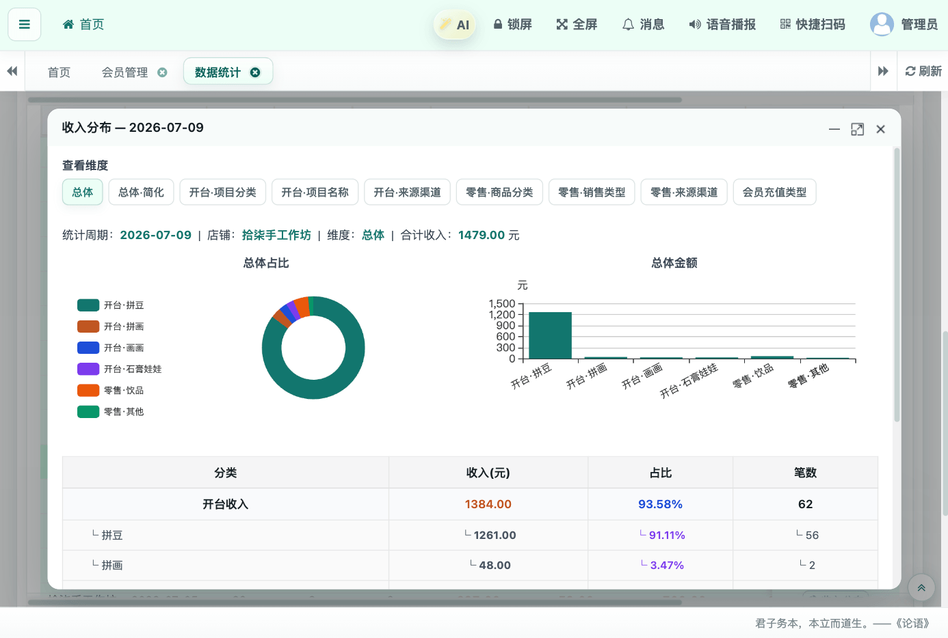Toggle 开台·画画 legend swatch
Screen dimensions: 948x638
pyautogui.click(x=88, y=348)
